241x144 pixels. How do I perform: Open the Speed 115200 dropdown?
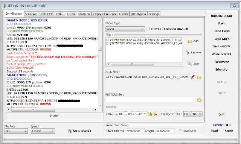pos(43,131)
